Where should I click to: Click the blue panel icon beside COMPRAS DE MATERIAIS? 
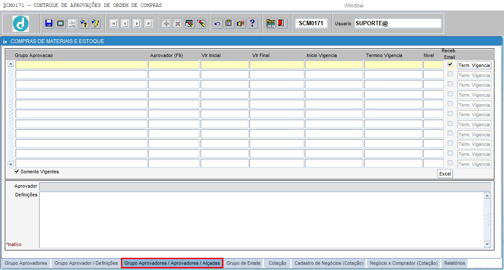point(5,41)
